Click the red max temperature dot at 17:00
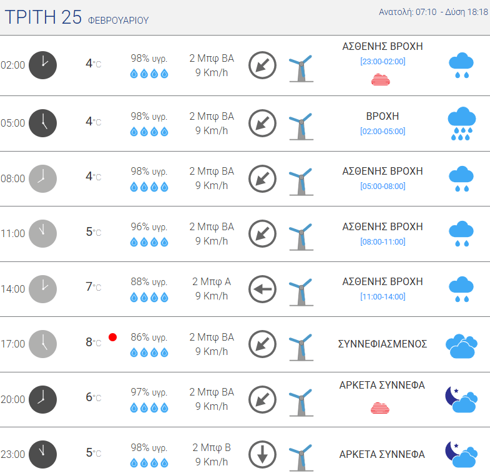Screen dimensions: 490x476 [x=113, y=338]
